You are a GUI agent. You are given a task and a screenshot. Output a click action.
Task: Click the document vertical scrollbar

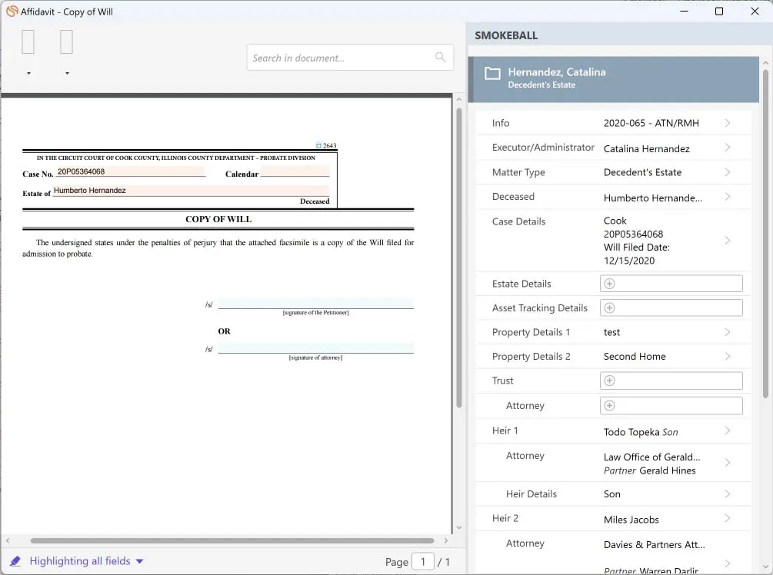coord(459,258)
